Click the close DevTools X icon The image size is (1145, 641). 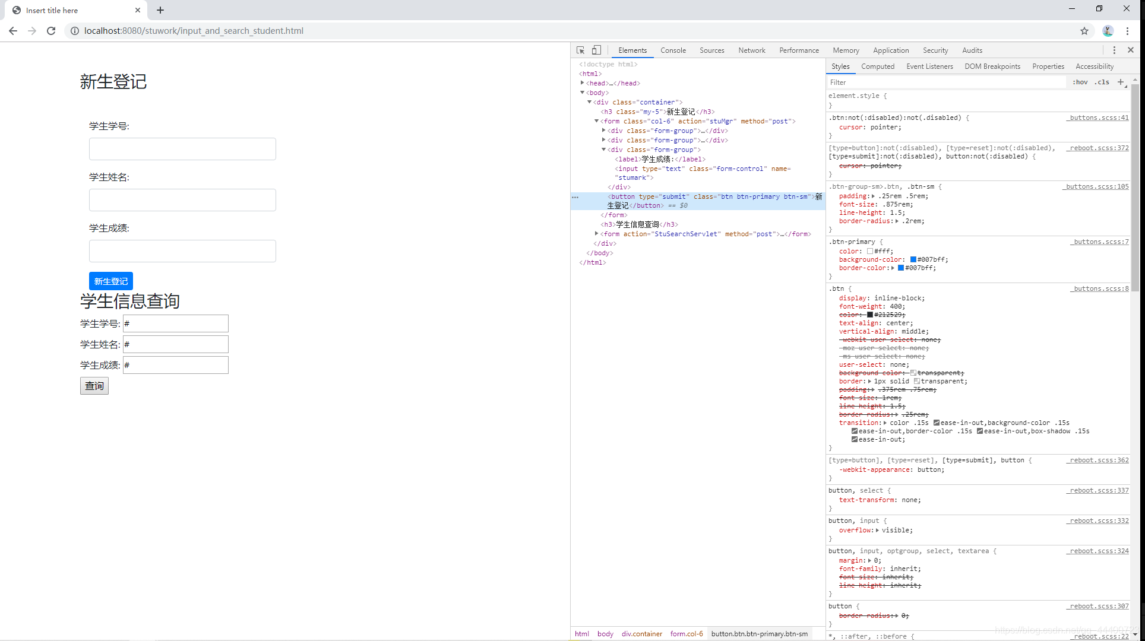[1130, 50]
